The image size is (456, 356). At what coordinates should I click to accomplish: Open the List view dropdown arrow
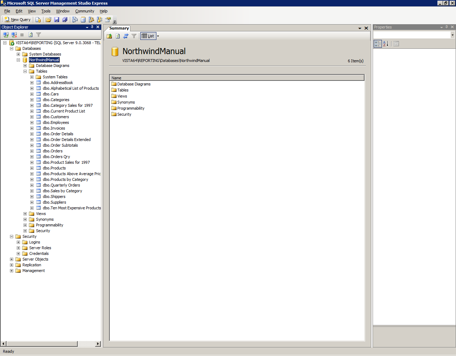[x=158, y=36]
